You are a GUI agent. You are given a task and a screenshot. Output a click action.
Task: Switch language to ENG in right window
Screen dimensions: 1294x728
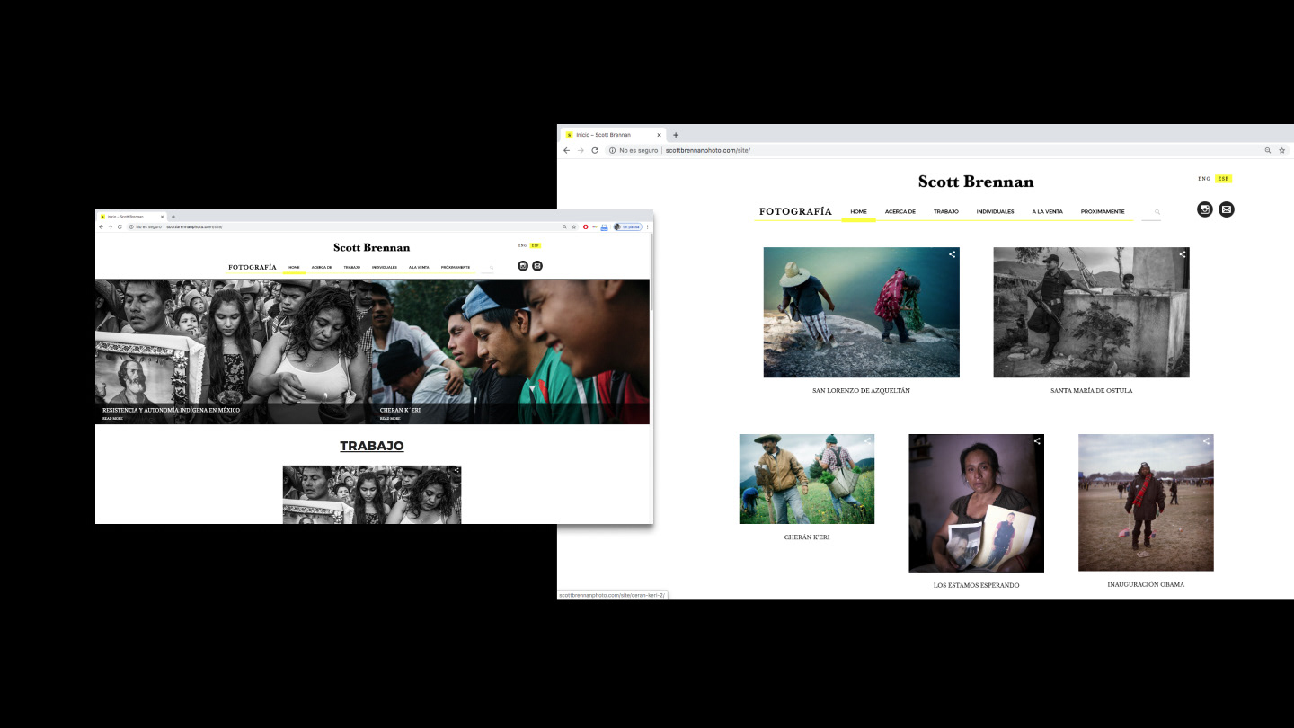click(1204, 179)
